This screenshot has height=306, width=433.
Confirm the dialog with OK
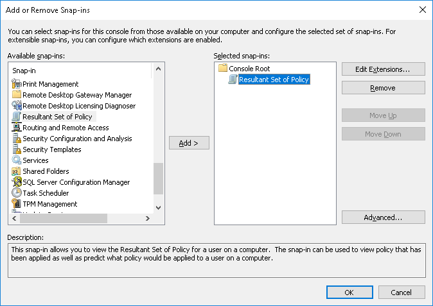349,293
